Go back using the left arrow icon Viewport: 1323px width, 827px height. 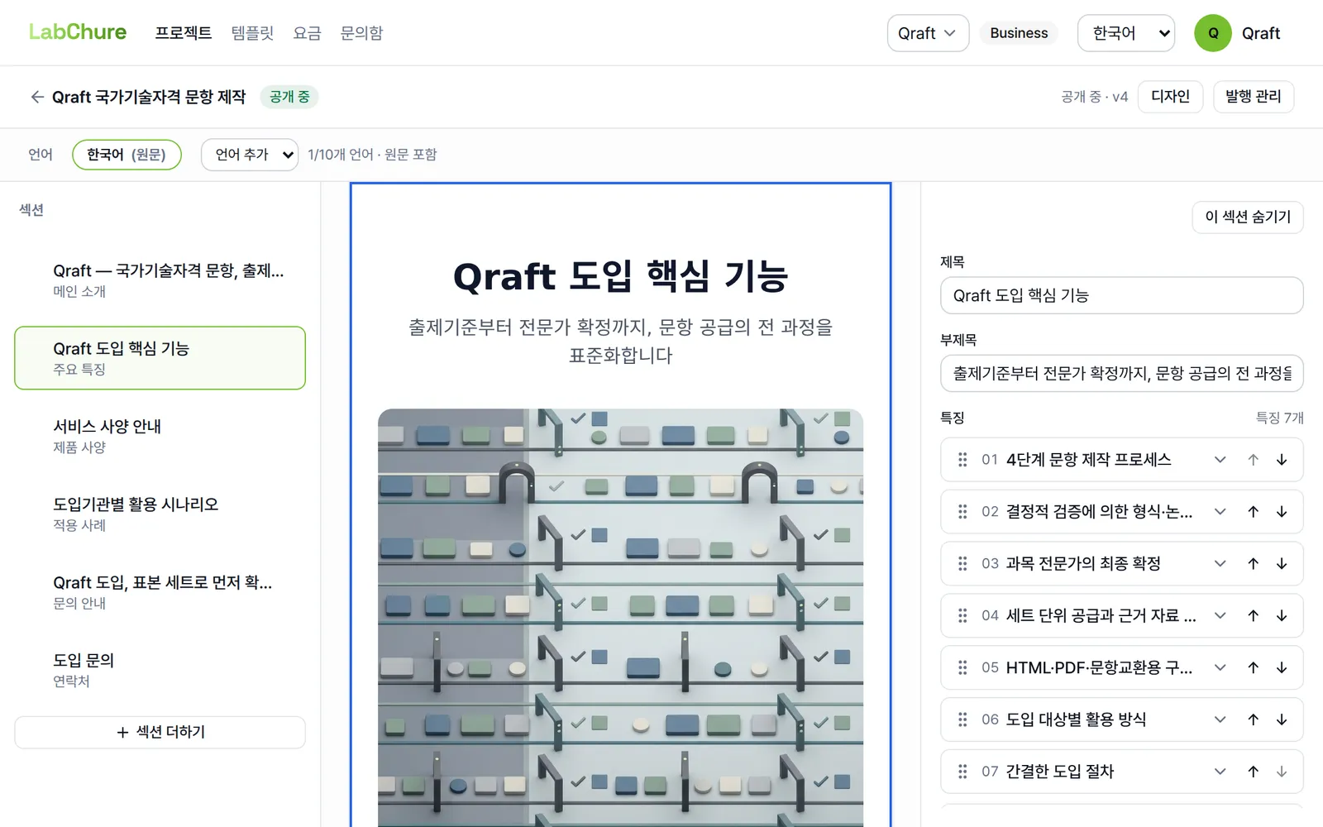pyautogui.click(x=37, y=97)
